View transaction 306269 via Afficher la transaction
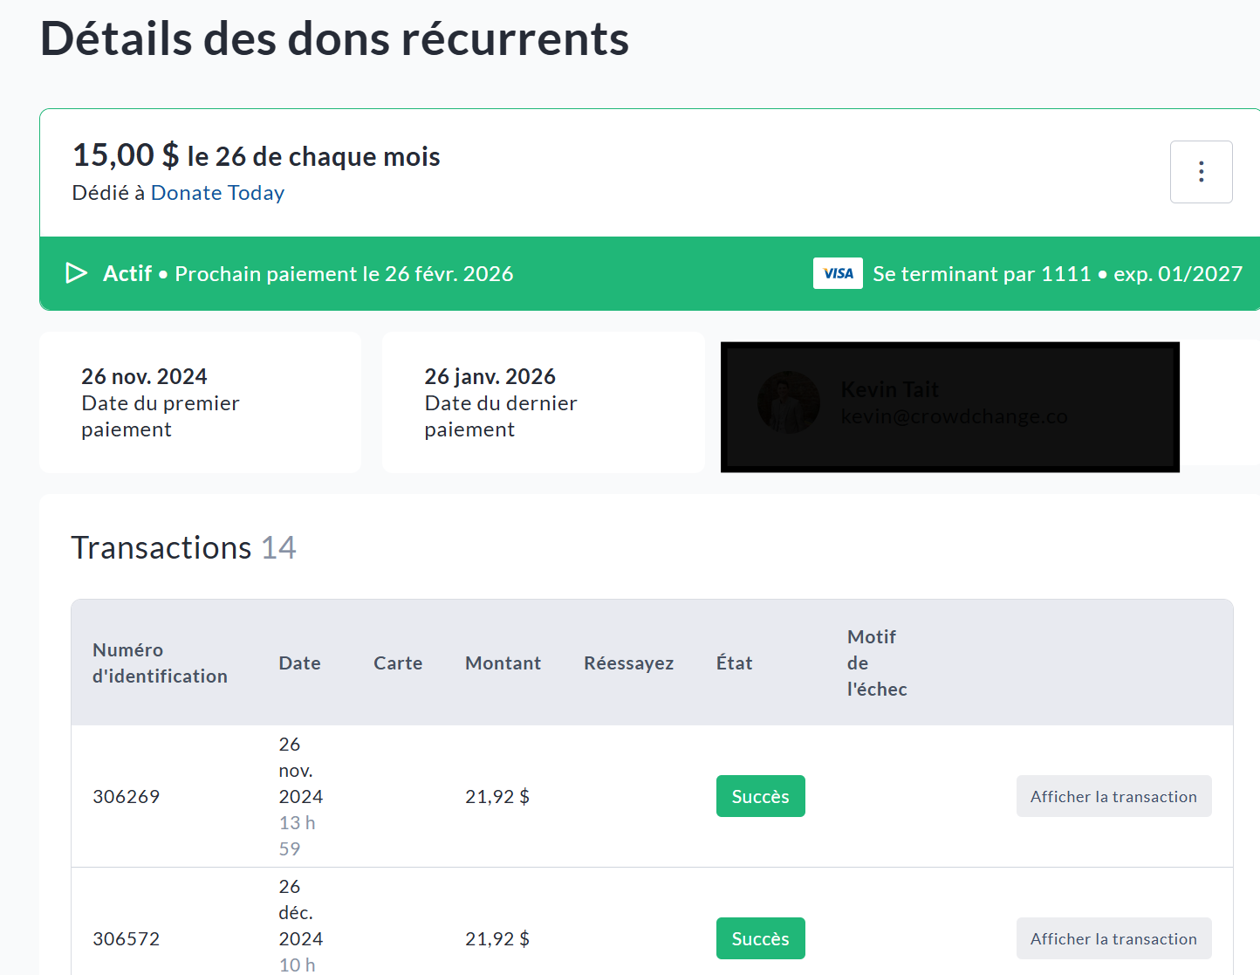1260x975 pixels. [1113, 796]
